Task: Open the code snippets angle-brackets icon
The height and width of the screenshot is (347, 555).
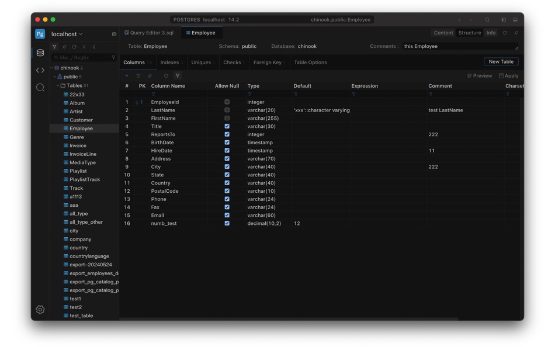Action: click(x=40, y=70)
